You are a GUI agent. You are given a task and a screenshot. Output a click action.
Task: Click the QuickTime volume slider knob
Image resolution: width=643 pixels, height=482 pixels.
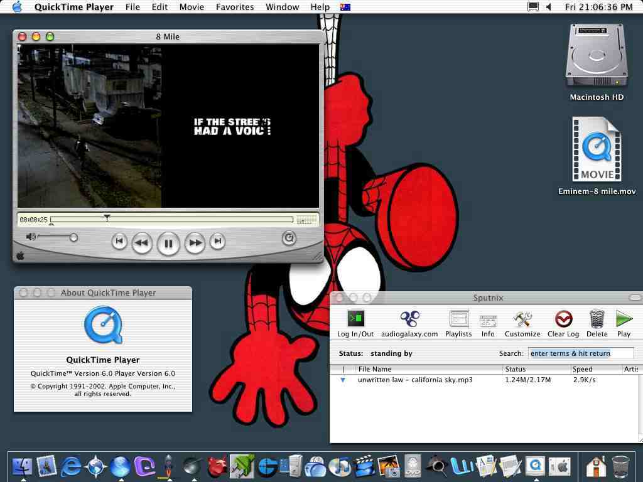point(73,237)
